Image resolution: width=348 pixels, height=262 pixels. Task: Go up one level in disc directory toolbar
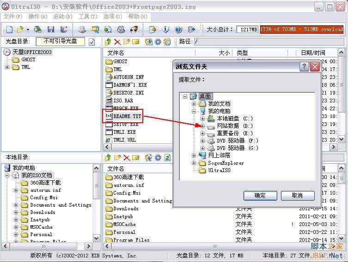tap(108, 42)
